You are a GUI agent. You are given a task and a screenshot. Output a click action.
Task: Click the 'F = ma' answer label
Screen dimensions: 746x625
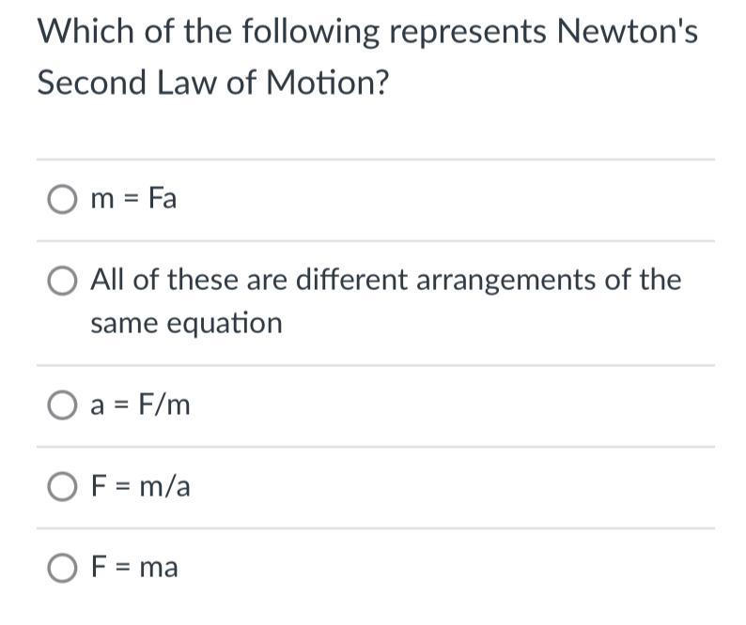[x=134, y=567]
